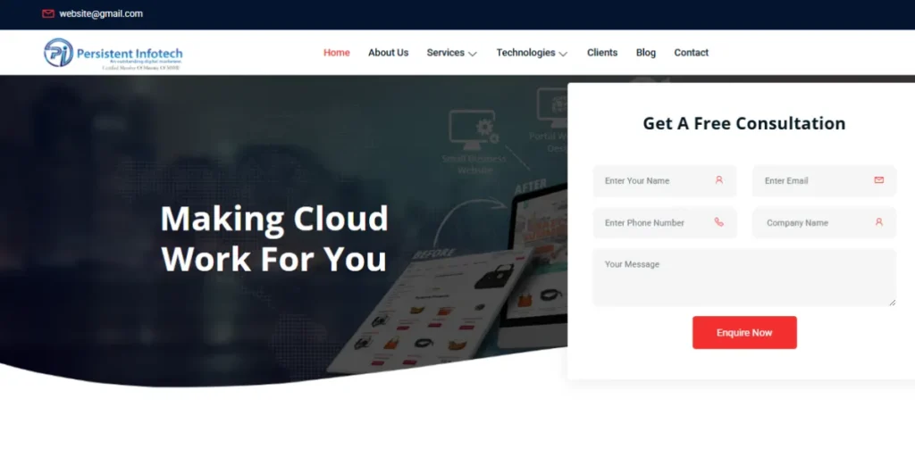Go to the Contact page
This screenshot has height=457, width=915.
(692, 53)
